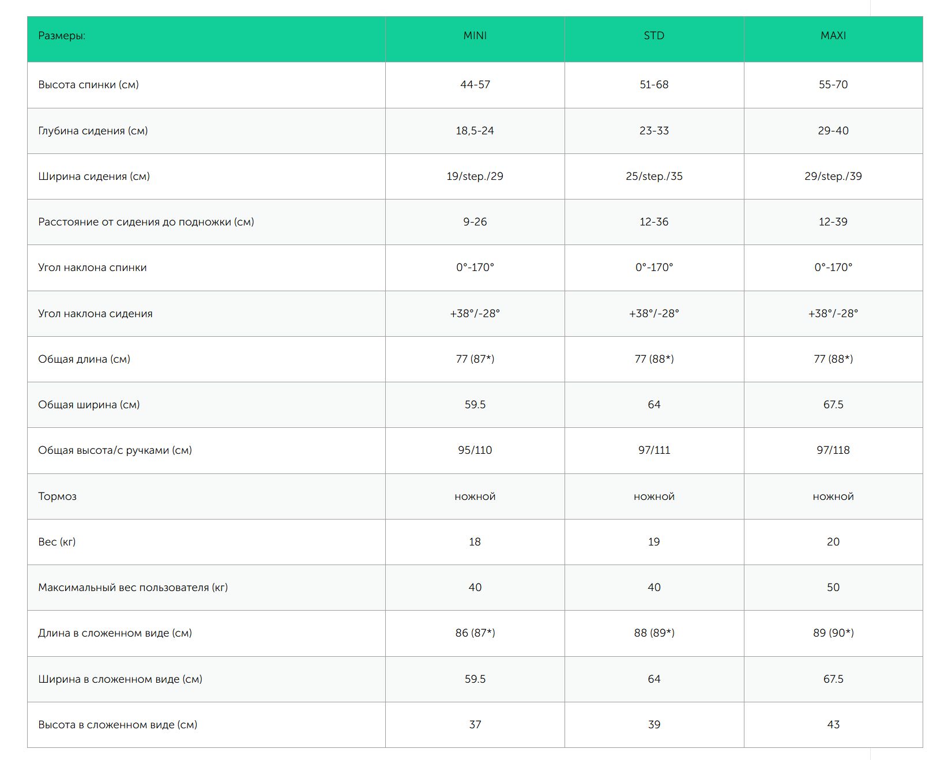Click 64 in the Ширина в сложенном виде row
Image resolution: width=948 pixels, height=760 pixels.
click(x=654, y=679)
